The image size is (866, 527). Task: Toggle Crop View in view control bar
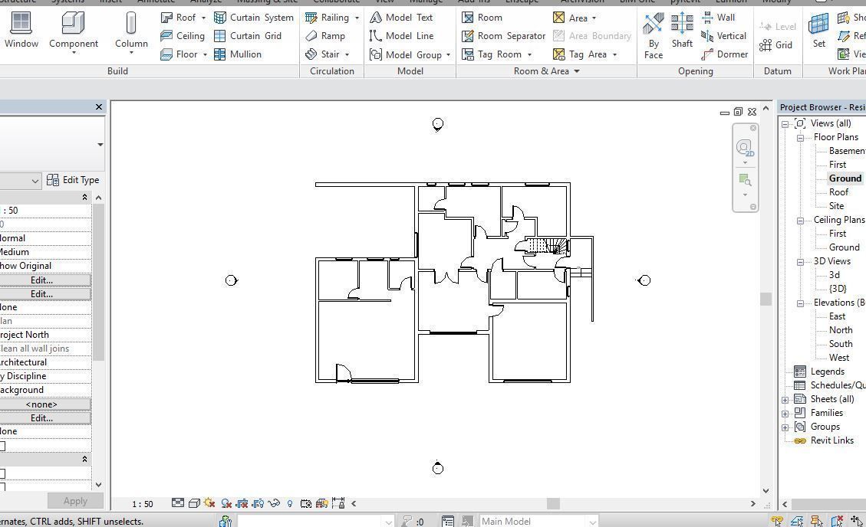242,502
